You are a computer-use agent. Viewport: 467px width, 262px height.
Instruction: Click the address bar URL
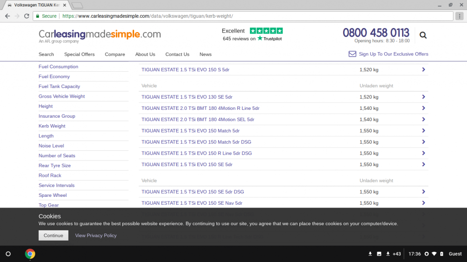point(148,16)
